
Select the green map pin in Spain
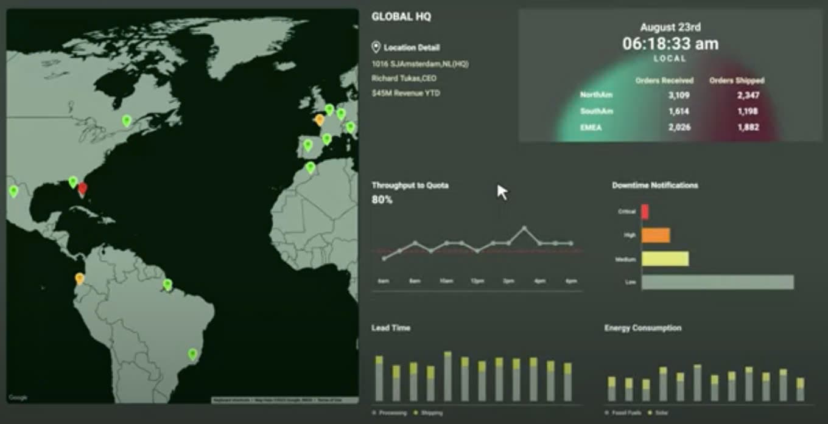point(308,145)
